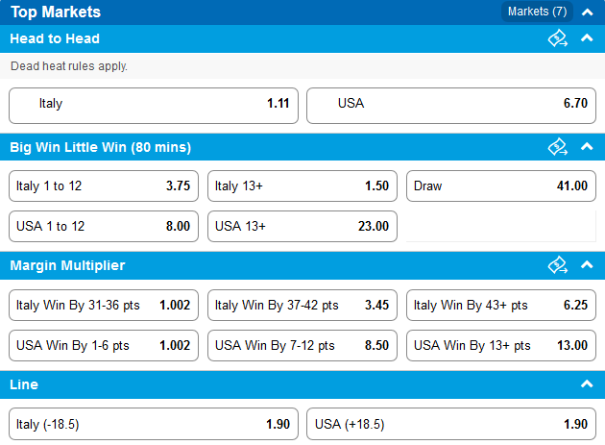This screenshot has height=445, width=605.
Task: Collapse the Big Win Little Win market
Action: [x=587, y=146]
